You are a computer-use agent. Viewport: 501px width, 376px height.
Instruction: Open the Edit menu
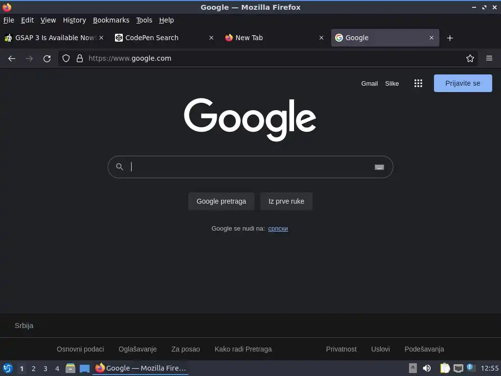[27, 20]
